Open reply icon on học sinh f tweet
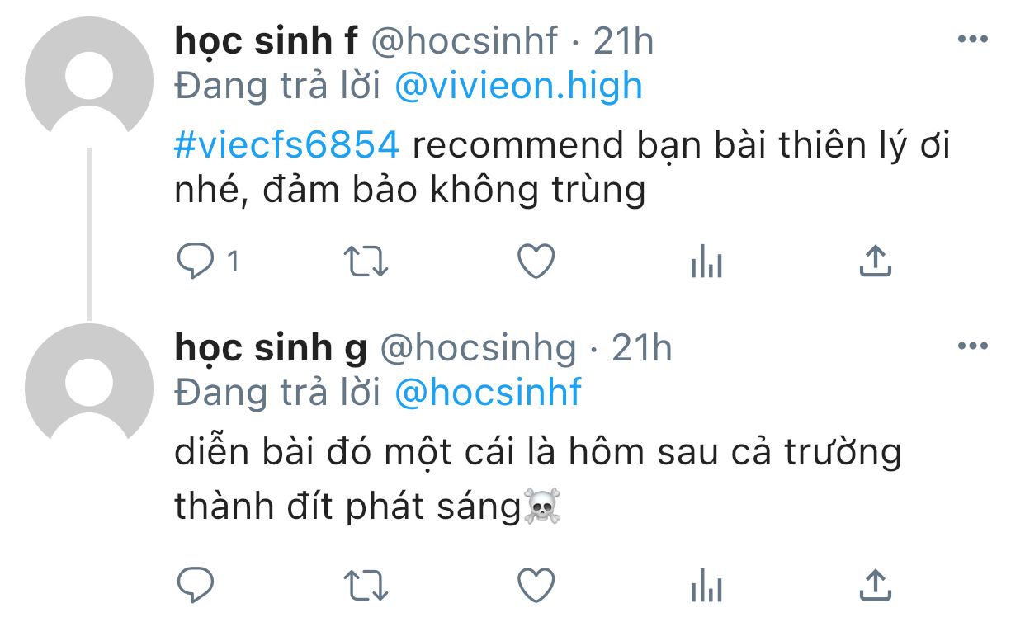 pyautogui.click(x=196, y=262)
